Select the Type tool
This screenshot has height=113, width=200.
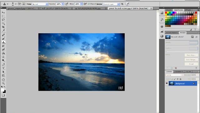pos(3,68)
